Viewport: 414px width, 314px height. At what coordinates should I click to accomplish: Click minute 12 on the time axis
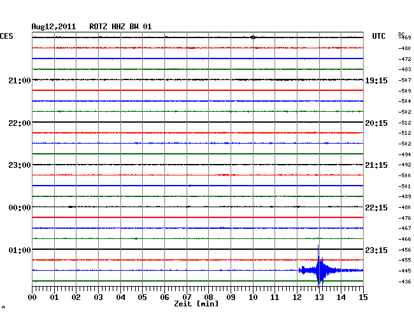(x=297, y=297)
